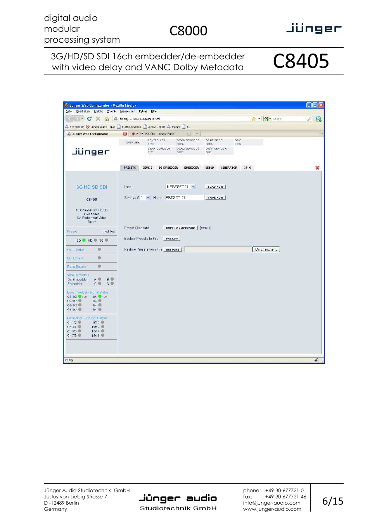
Task: Open the Hilfe menu
Action: [x=154, y=111]
